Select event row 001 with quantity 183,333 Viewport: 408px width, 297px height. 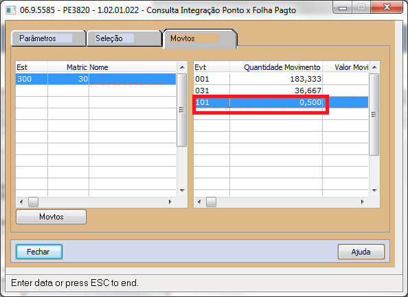(281, 79)
